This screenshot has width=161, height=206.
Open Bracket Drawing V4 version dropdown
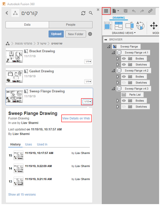[88, 61]
